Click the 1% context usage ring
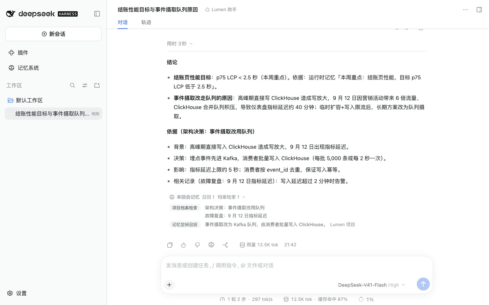489x305 pixels. pyautogui.click(x=366, y=299)
